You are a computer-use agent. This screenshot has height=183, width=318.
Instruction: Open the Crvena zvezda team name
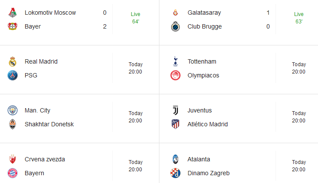pos(45,159)
